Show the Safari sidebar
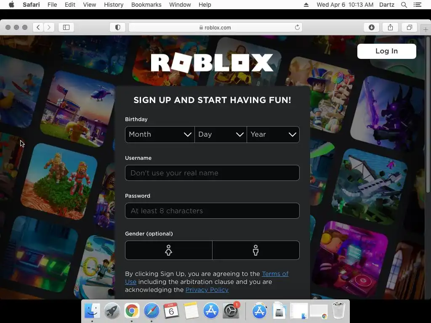The width and height of the screenshot is (431, 323). point(66,27)
